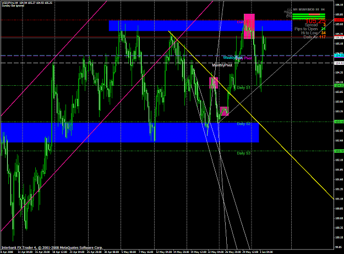Click the 100.10 price axis label
Viewport: 344px width, 254px height.
coord(339,238)
